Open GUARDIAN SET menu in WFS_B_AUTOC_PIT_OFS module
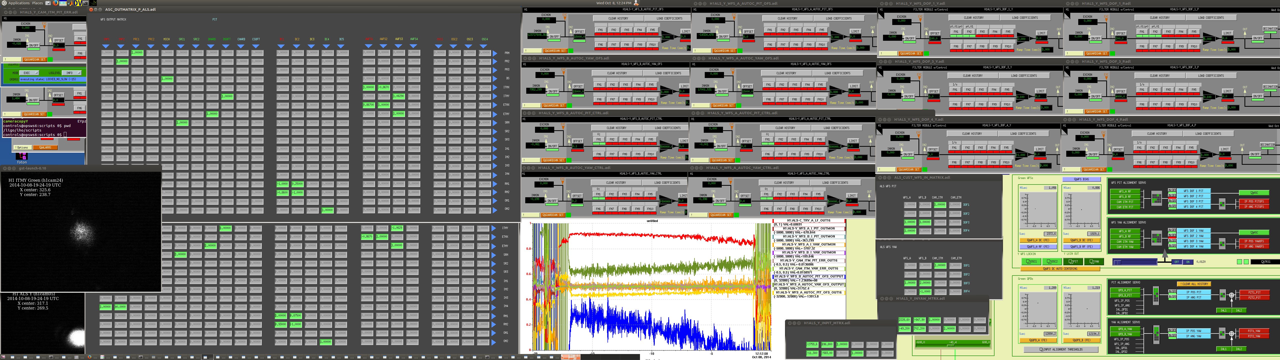The image size is (1280, 360). 555,51
